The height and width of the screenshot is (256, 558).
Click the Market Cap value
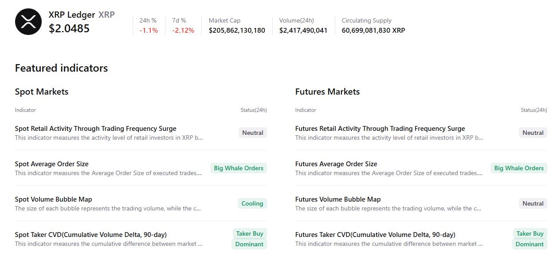237,31
